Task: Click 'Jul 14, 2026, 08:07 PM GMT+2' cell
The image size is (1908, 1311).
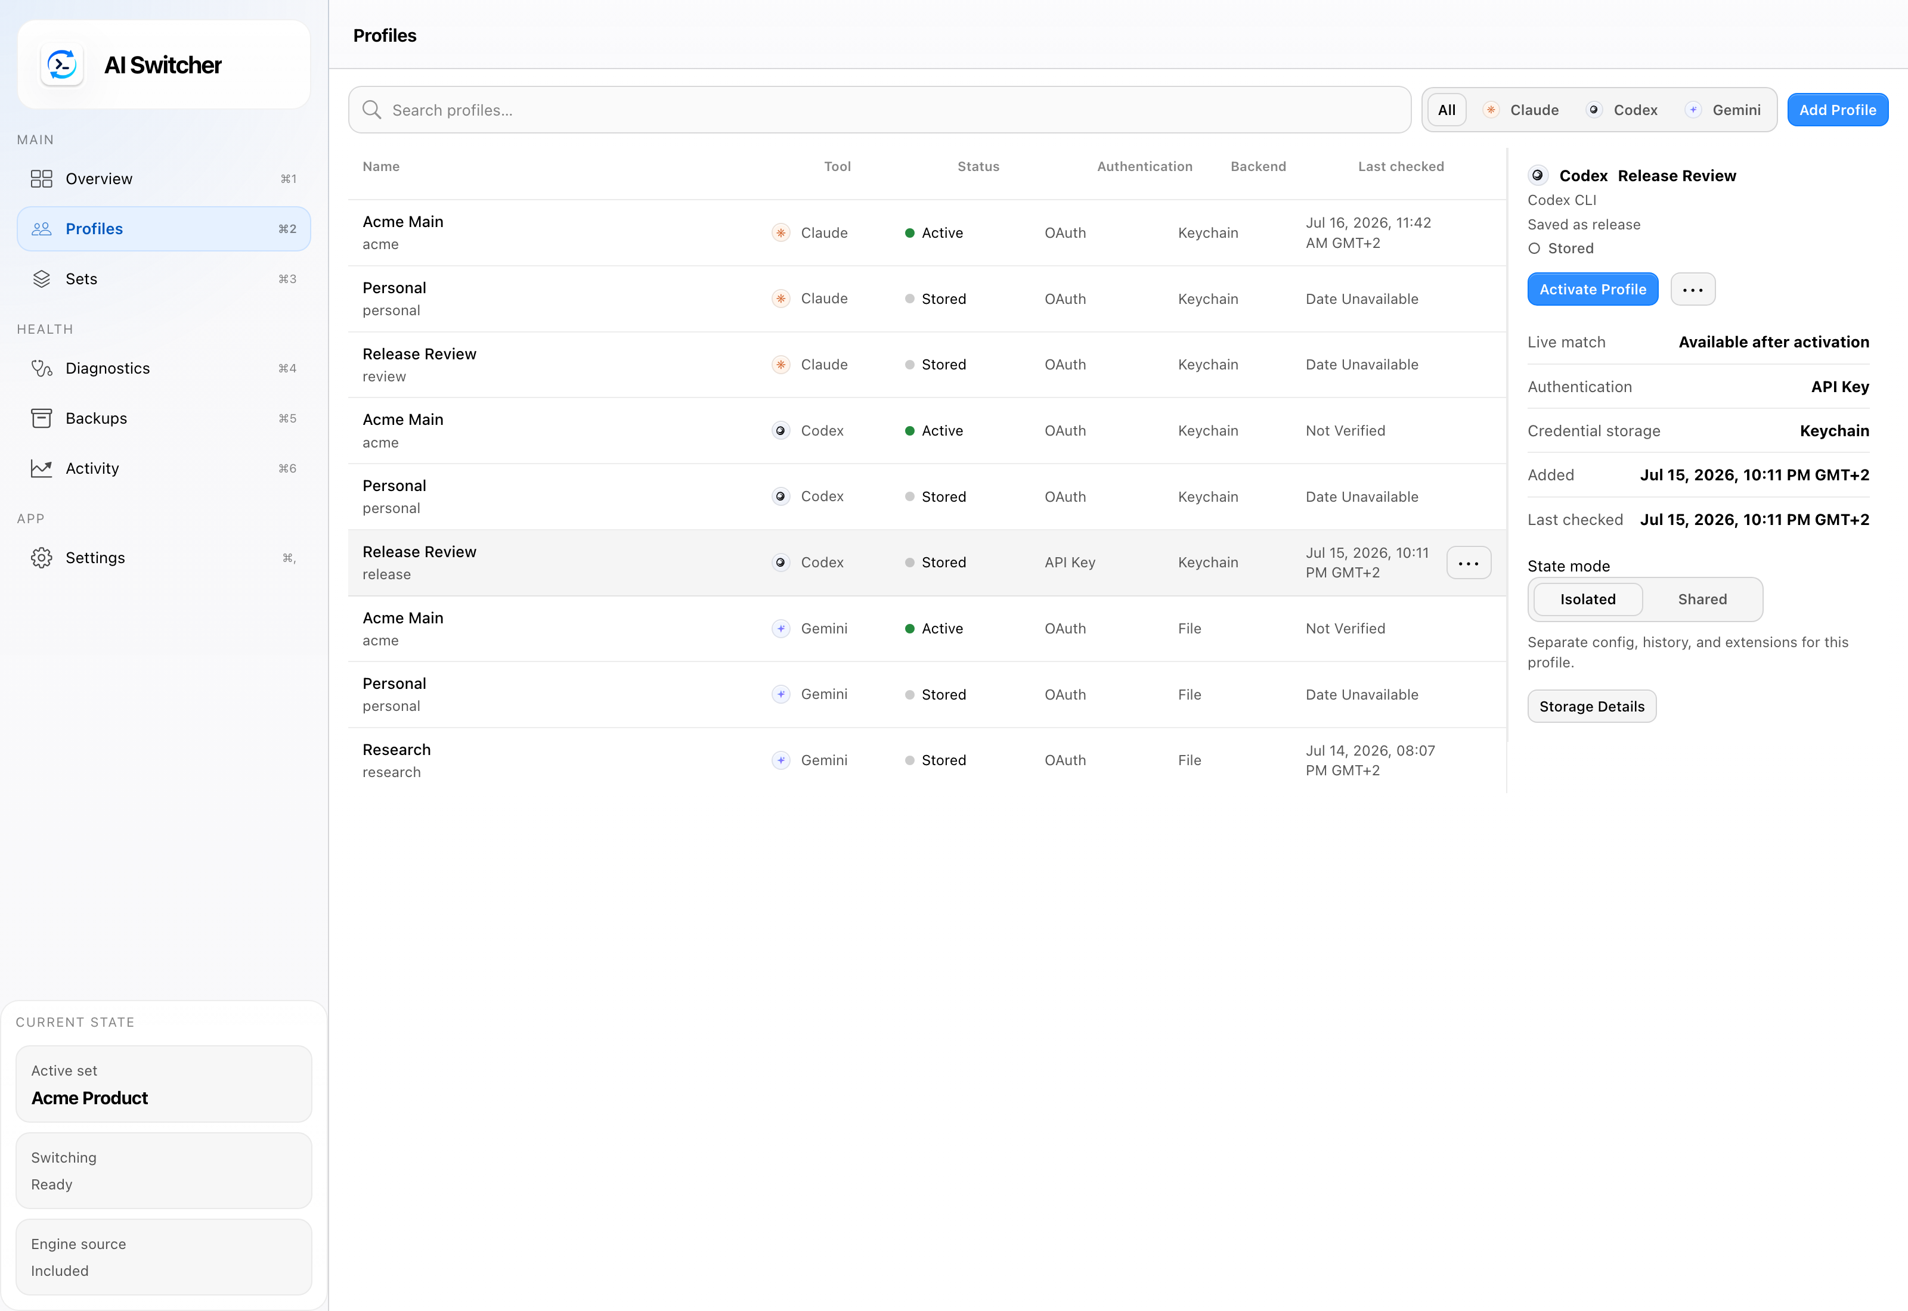Action: pyautogui.click(x=1370, y=760)
